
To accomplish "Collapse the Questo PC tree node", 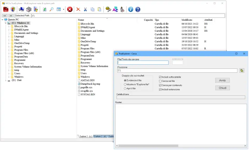I will tap(3, 19).
